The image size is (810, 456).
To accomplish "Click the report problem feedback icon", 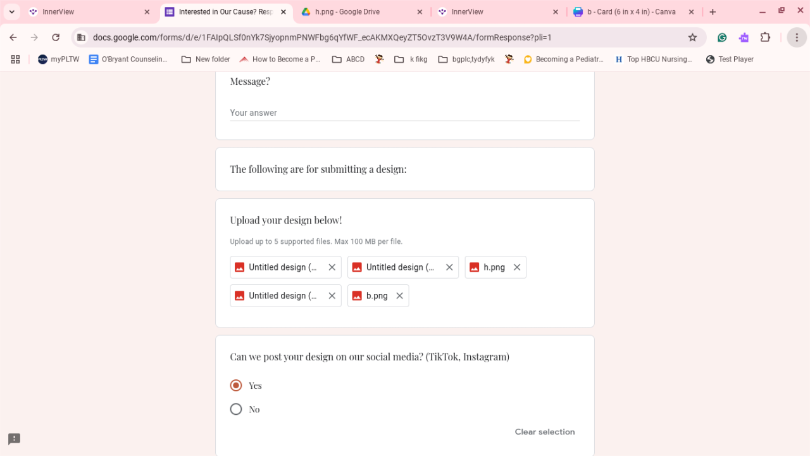I will (x=14, y=439).
